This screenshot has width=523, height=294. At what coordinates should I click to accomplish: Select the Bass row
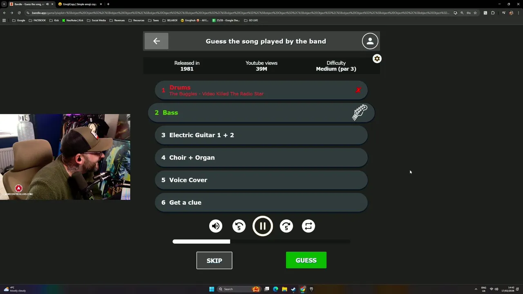pos(261,113)
